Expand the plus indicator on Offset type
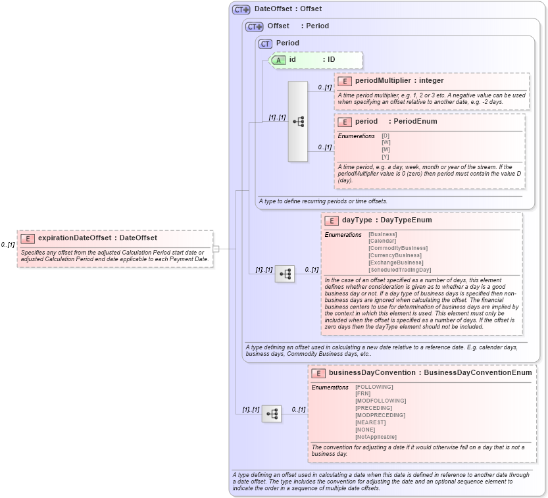 259,26
